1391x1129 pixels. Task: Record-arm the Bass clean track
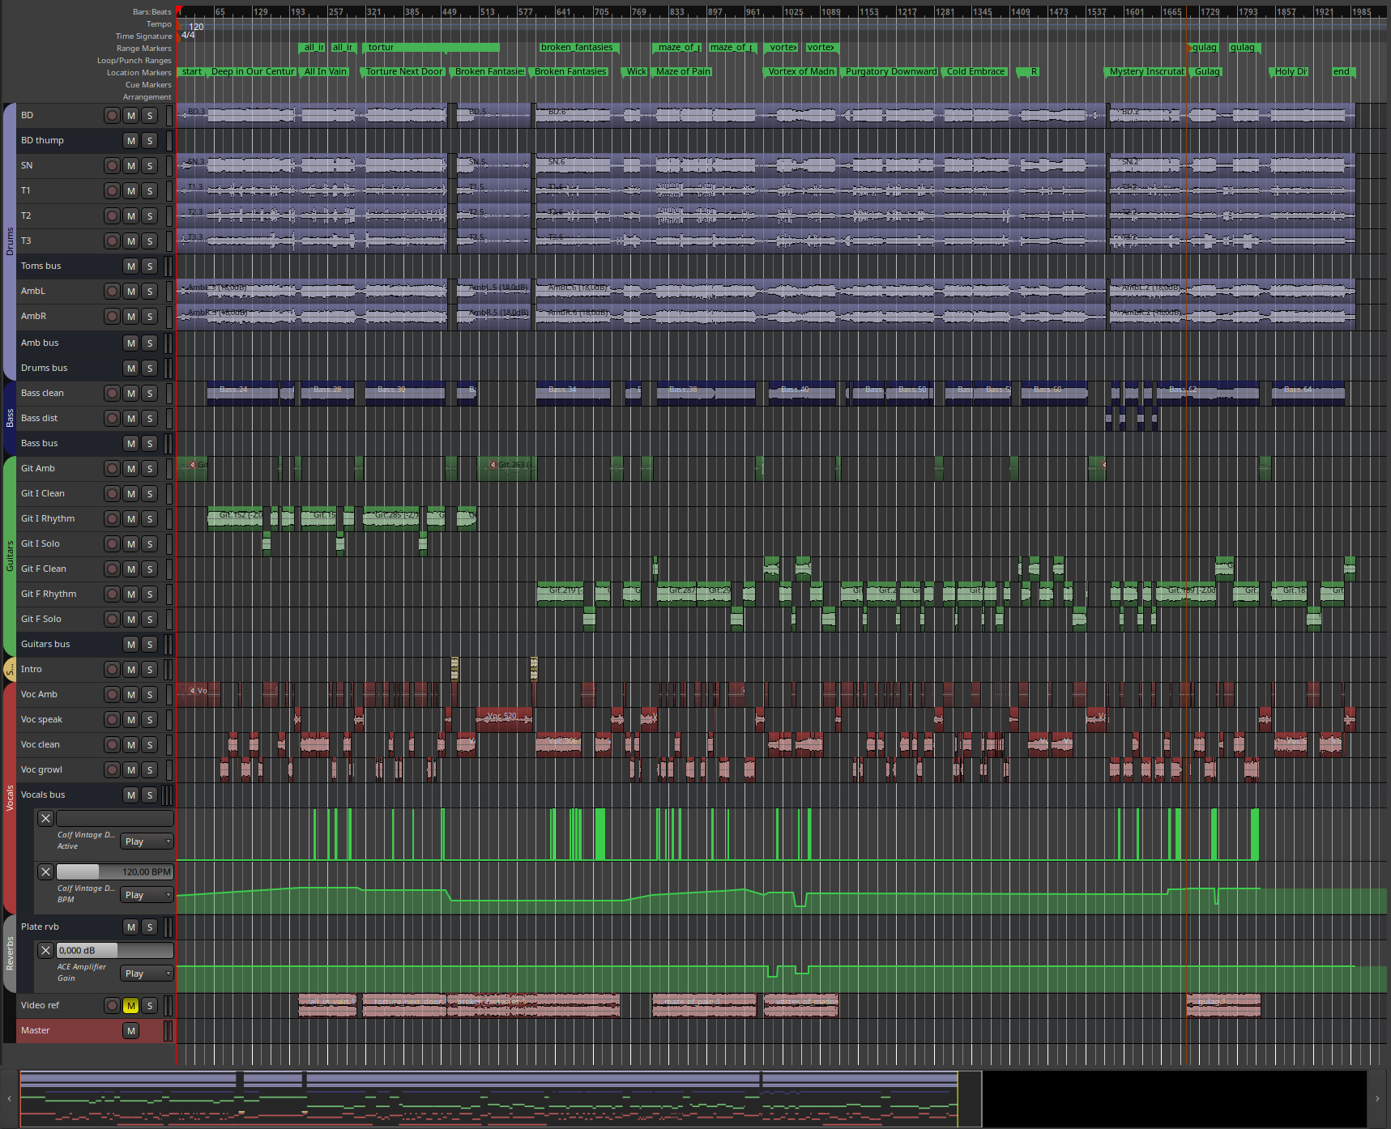coord(112,394)
